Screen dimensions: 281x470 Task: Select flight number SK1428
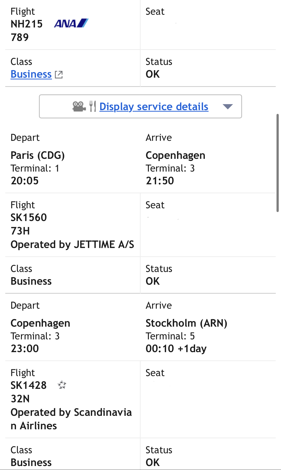click(29, 385)
